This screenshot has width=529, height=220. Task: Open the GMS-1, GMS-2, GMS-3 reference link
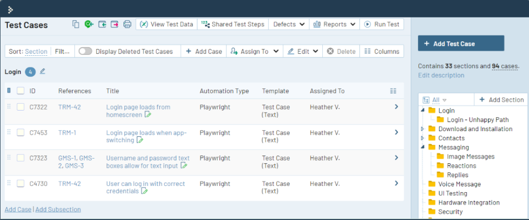[76, 162]
